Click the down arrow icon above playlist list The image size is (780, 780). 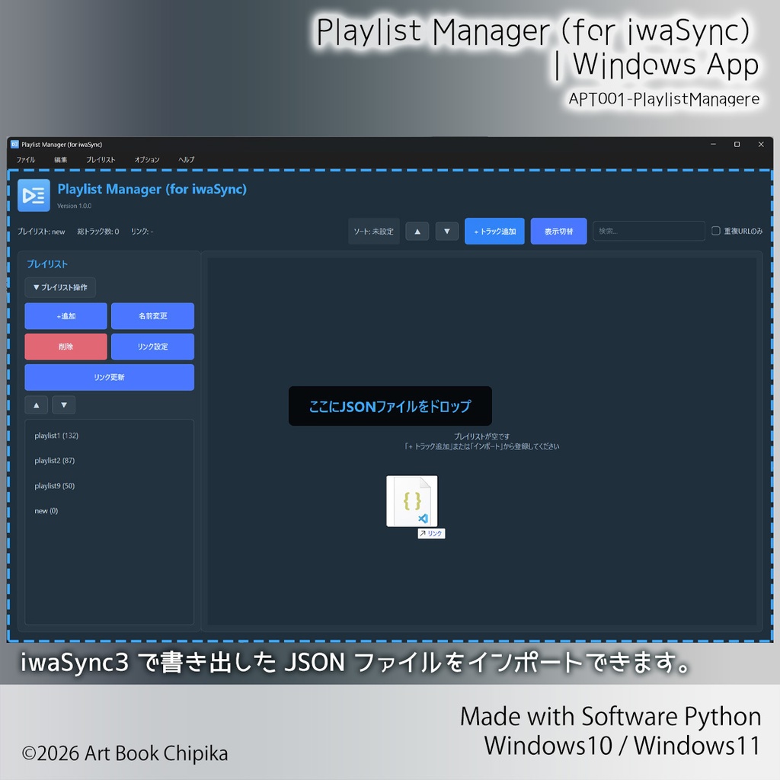[63, 404]
